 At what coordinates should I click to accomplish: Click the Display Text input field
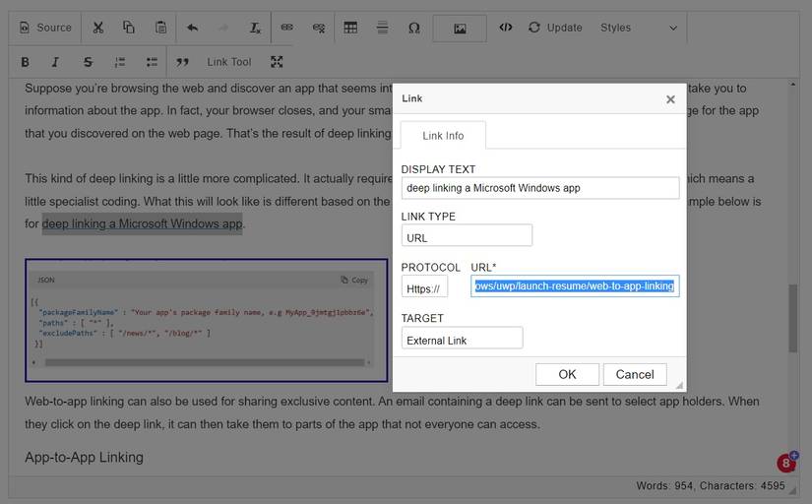[x=540, y=188]
